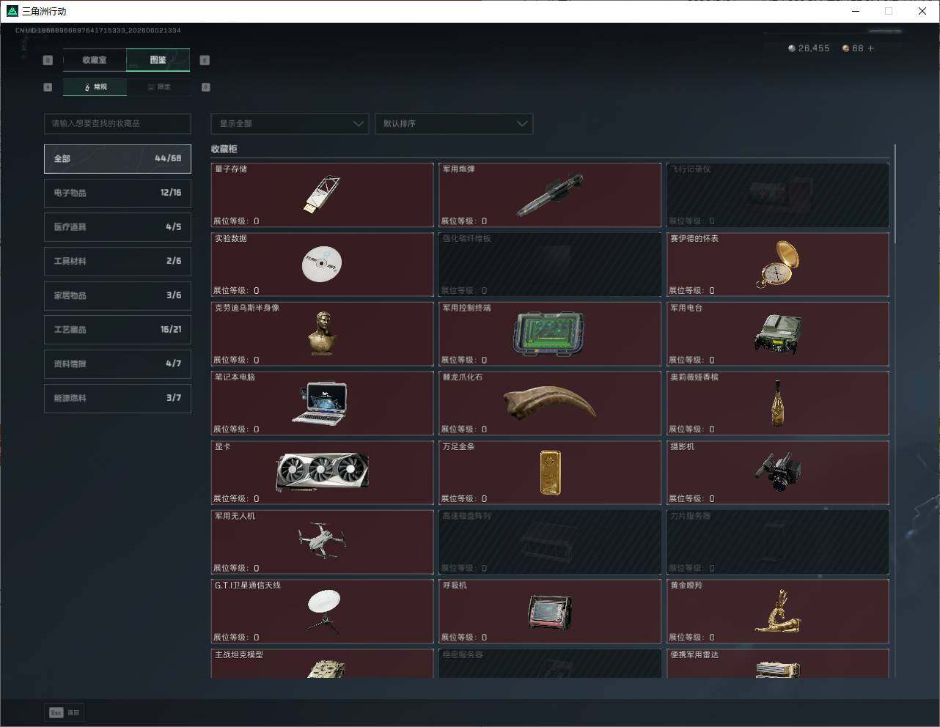The image size is (940, 727).
Task: Select the 笔记本电脑 laptop item
Action: pyautogui.click(x=322, y=403)
